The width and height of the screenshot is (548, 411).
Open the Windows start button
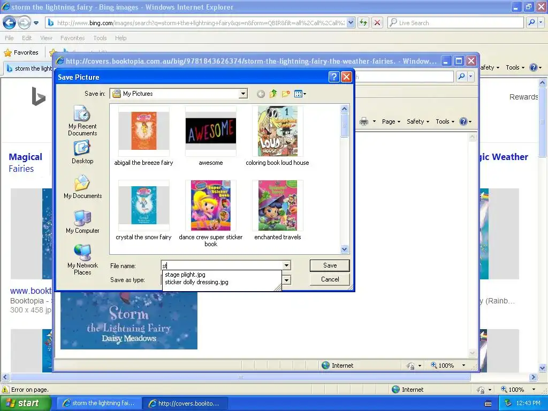pyautogui.click(x=26, y=404)
